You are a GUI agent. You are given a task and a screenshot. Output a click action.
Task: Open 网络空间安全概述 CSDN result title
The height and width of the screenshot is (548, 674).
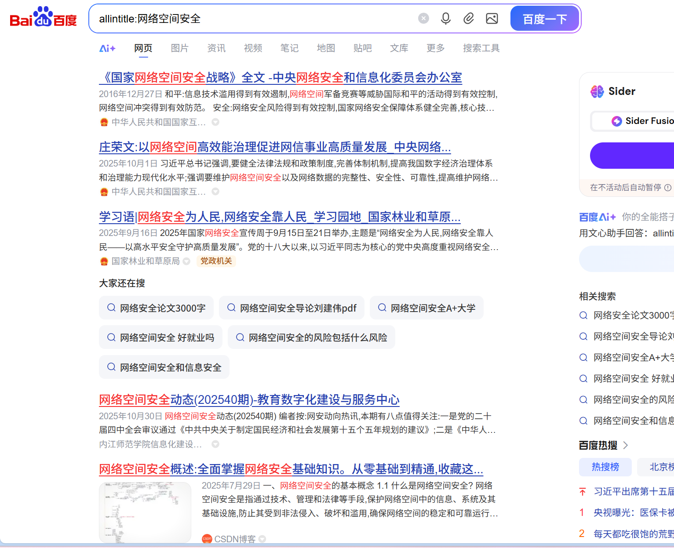point(291,469)
